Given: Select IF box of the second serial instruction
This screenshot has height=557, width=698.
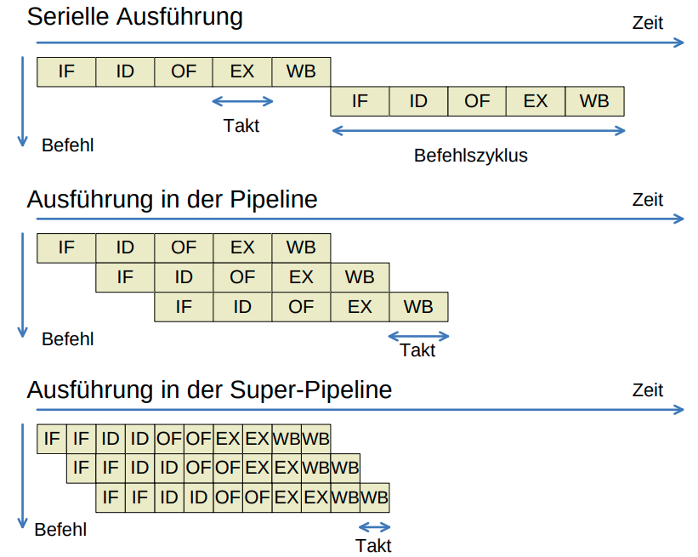Looking at the screenshot, I should [x=360, y=101].
